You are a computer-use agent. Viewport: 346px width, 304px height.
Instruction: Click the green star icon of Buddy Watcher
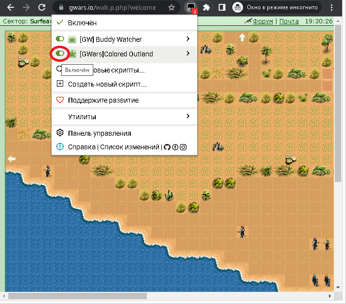coord(72,39)
